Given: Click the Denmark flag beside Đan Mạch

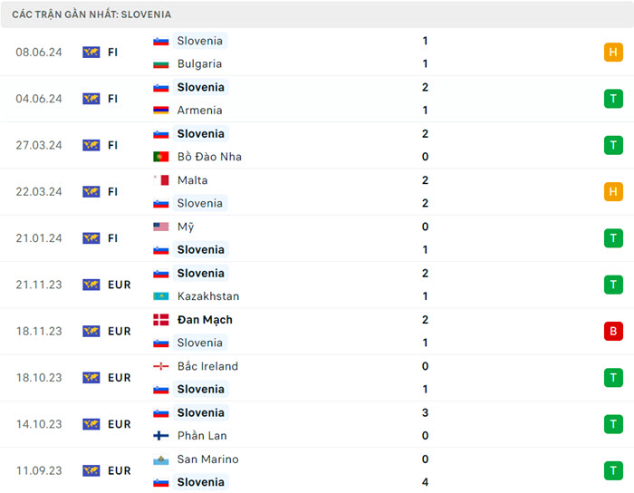Looking at the screenshot, I should 161,320.
